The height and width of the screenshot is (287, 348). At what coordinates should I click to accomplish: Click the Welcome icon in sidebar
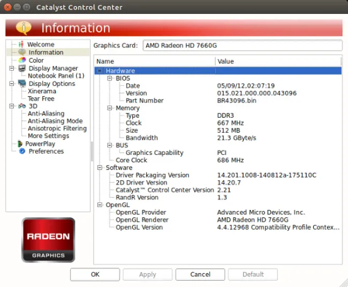[21, 44]
